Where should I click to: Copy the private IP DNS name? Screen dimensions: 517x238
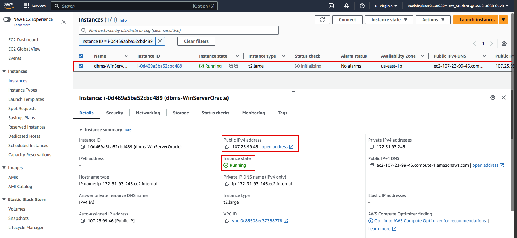227,184
